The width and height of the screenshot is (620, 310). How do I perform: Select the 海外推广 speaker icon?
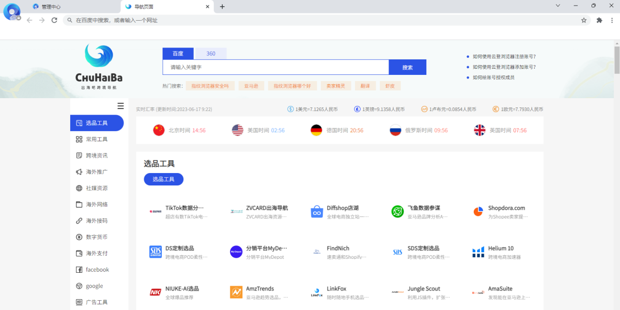(x=79, y=172)
